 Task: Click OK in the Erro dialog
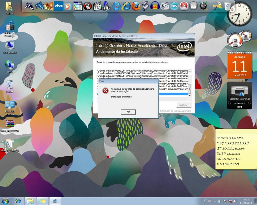click(x=128, y=112)
